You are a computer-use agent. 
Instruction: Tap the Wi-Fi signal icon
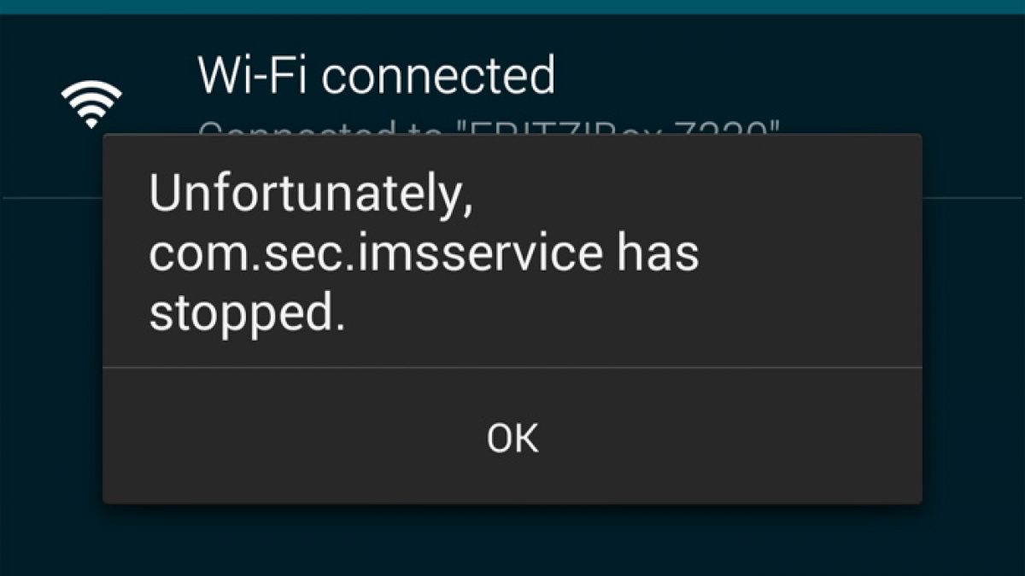pyautogui.click(x=91, y=104)
